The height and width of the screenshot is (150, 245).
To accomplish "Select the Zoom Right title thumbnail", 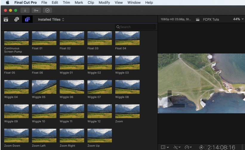I will (x=72, y=135).
